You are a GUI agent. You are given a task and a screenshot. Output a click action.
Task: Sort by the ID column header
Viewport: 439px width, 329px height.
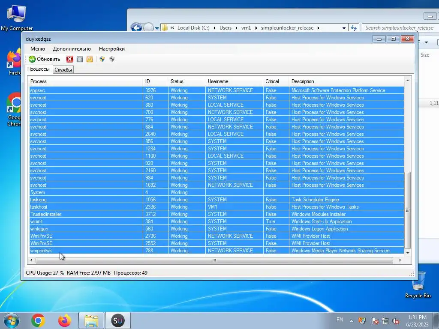(156, 81)
